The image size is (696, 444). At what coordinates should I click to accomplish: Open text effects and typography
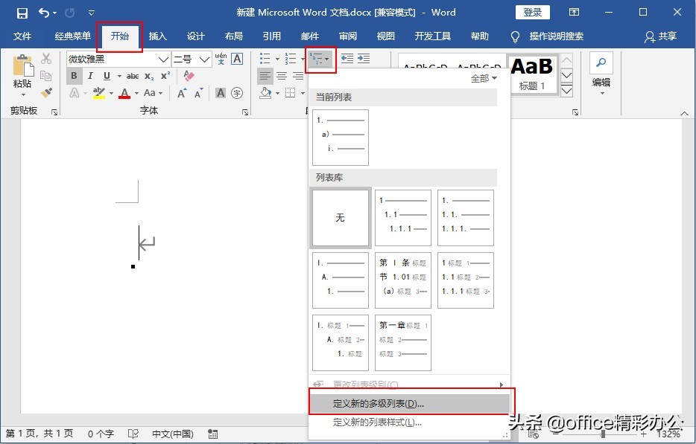(74, 93)
